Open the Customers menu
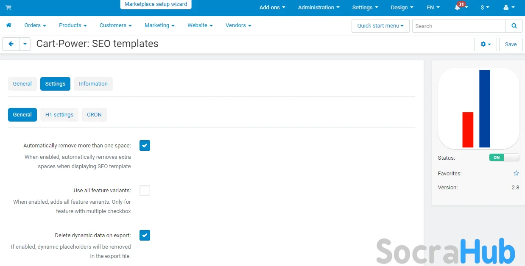The image size is (525, 266). tap(116, 25)
